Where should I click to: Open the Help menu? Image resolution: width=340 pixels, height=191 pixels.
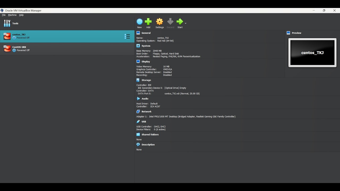click(21, 15)
